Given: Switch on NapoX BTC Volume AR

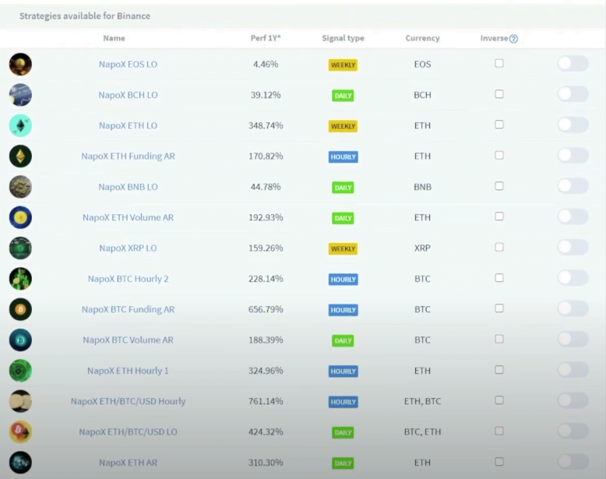Looking at the screenshot, I should pos(573,339).
